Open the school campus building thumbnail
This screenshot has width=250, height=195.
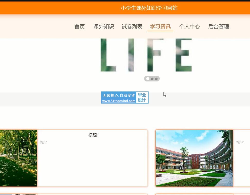(x=194, y=158)
